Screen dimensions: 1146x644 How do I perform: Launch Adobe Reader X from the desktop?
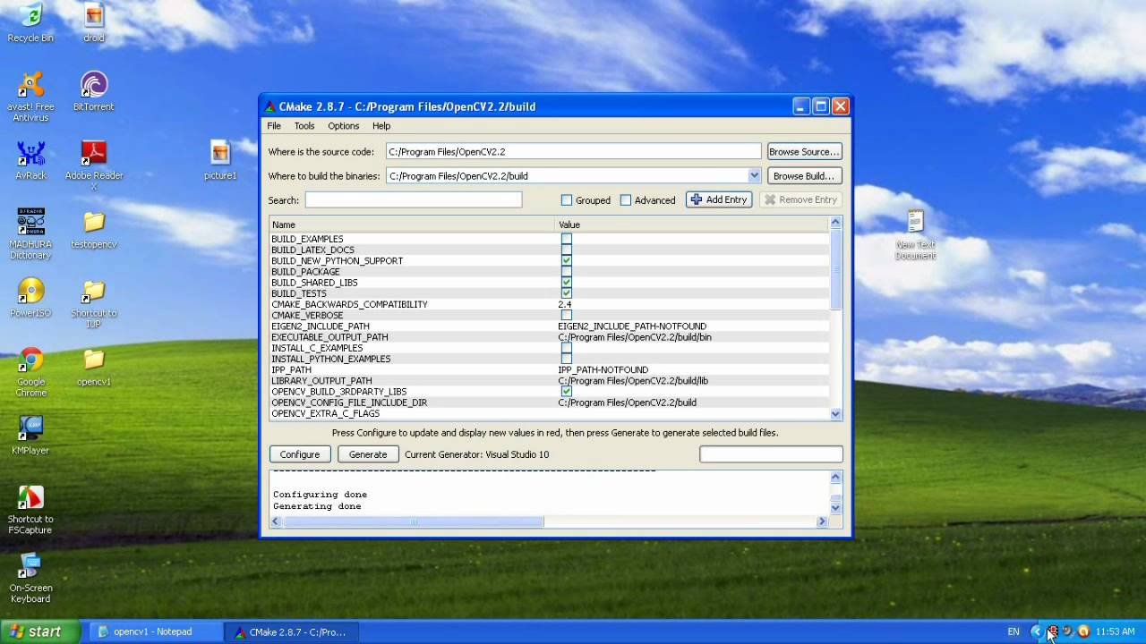pyautogui.click(x=94, y=165)
